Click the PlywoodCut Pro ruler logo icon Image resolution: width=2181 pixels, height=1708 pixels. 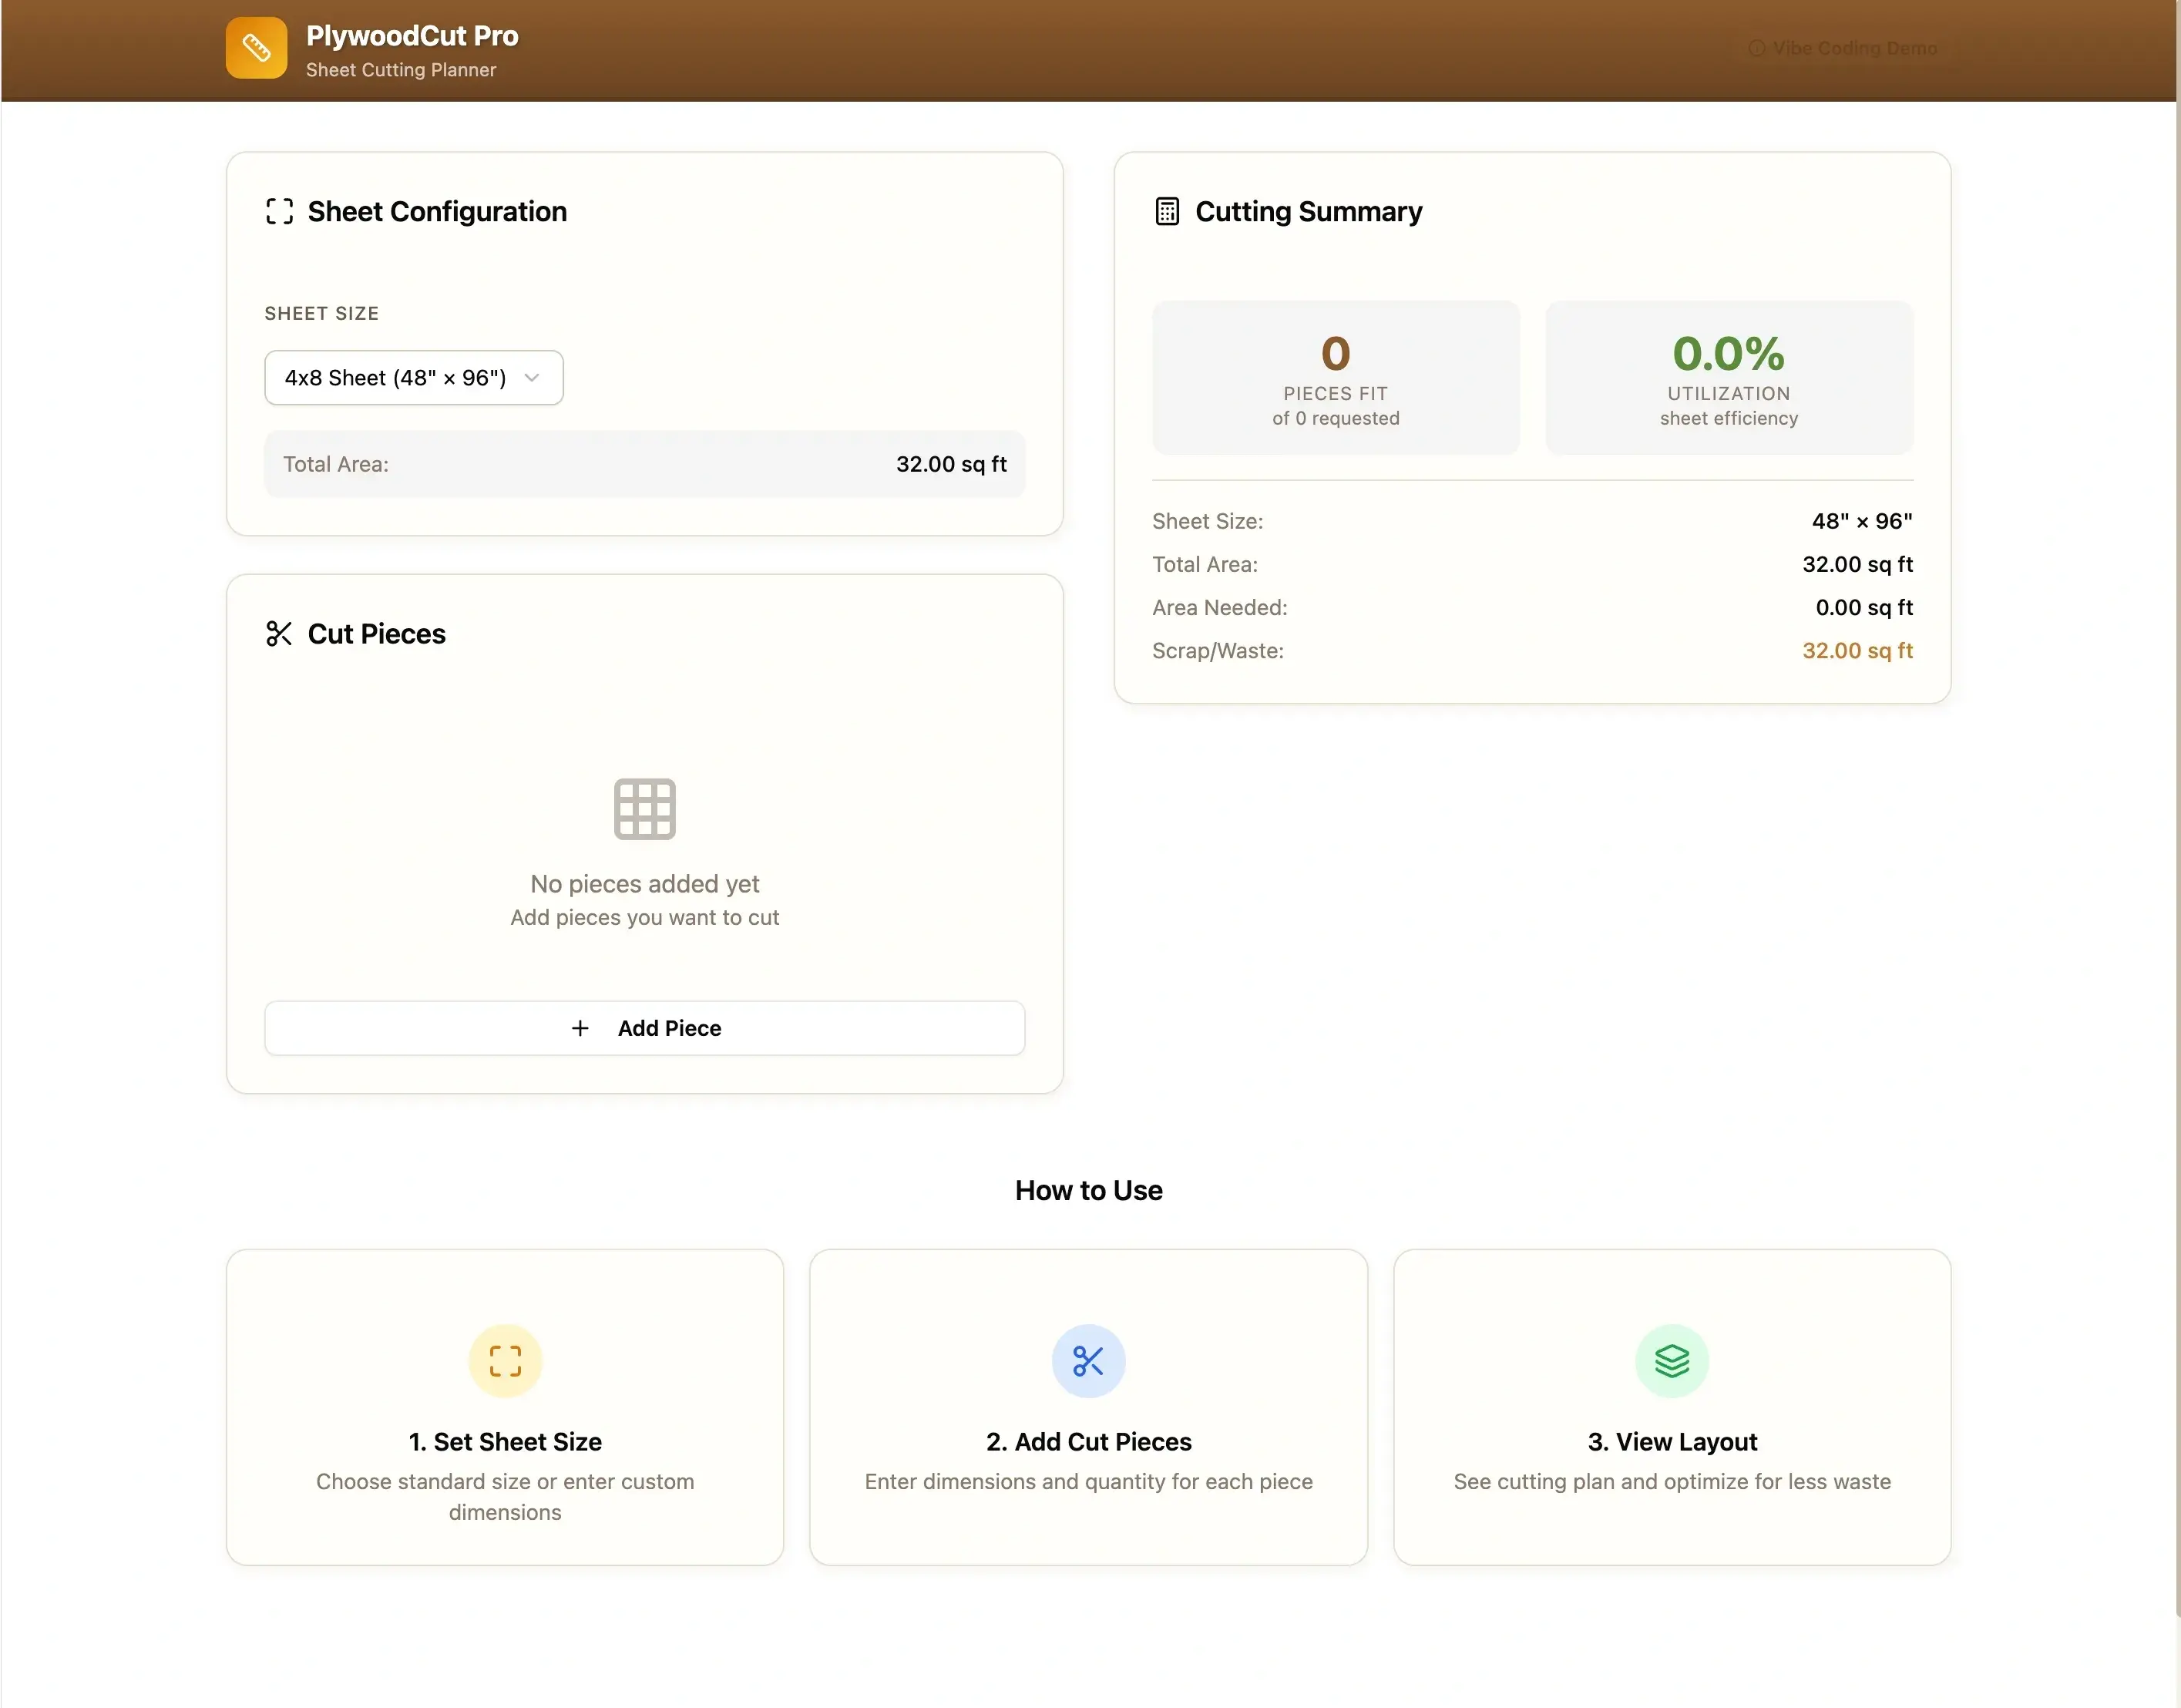click(256, 47)
